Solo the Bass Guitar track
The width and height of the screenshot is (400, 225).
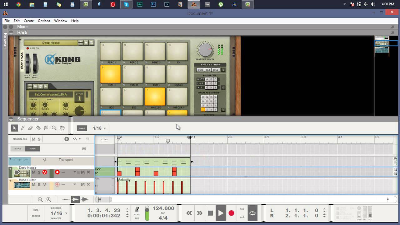pyautogui.click(x=39, y=184)
